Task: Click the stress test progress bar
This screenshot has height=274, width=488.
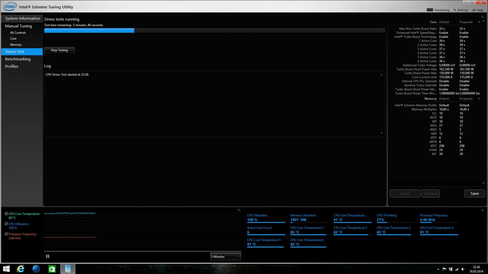Action: 214,30
